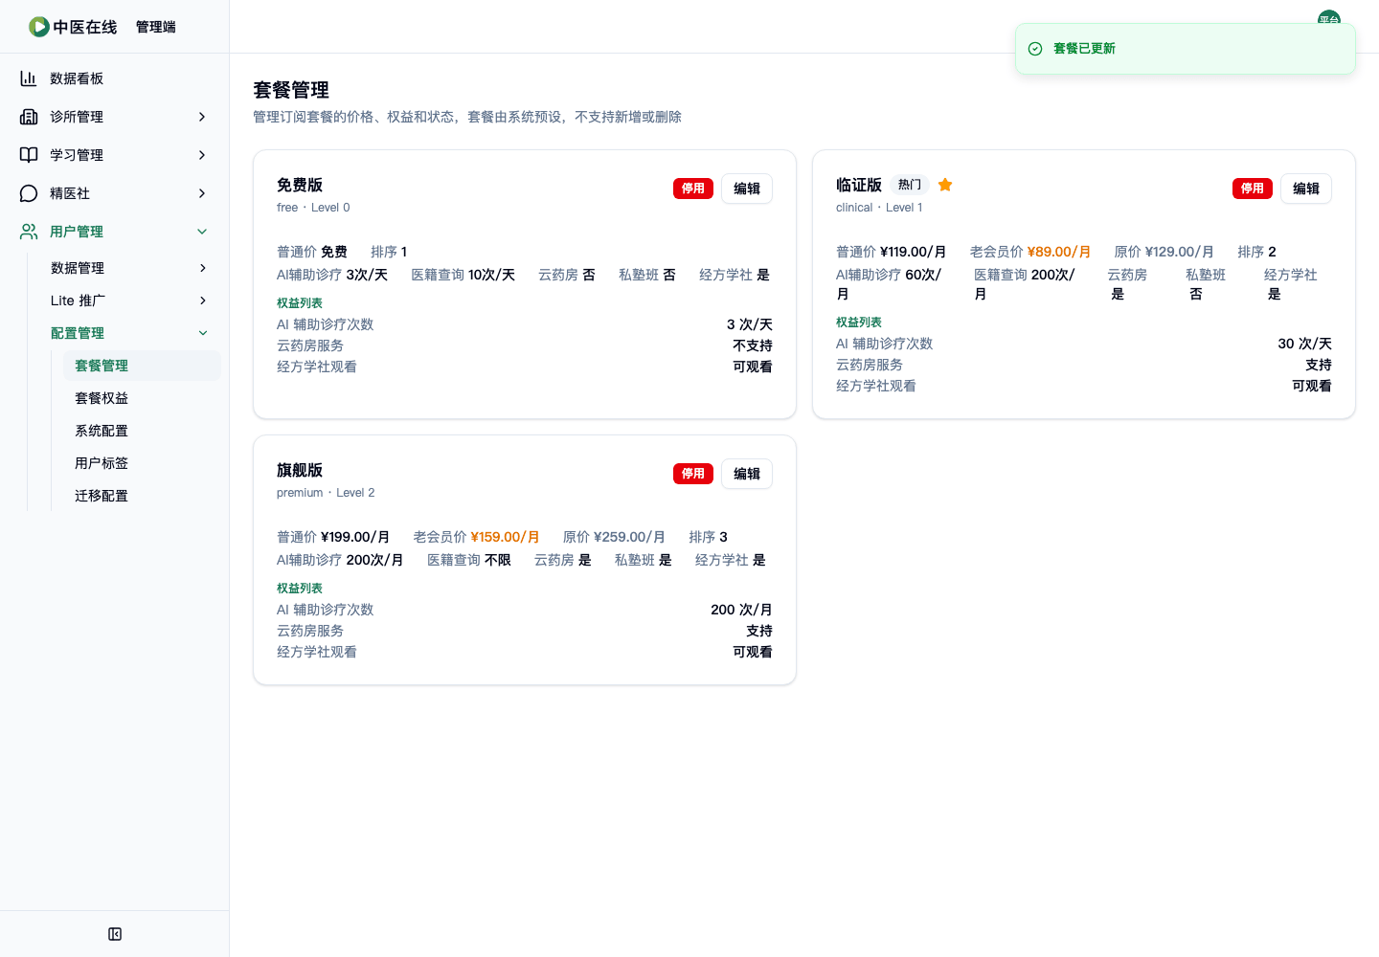
Task: Expand the Lite 推广 chevron
Action: coord(203,300)
